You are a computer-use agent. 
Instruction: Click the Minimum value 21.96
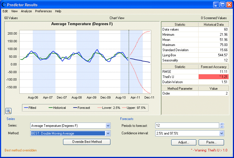(x=223, y=35)
